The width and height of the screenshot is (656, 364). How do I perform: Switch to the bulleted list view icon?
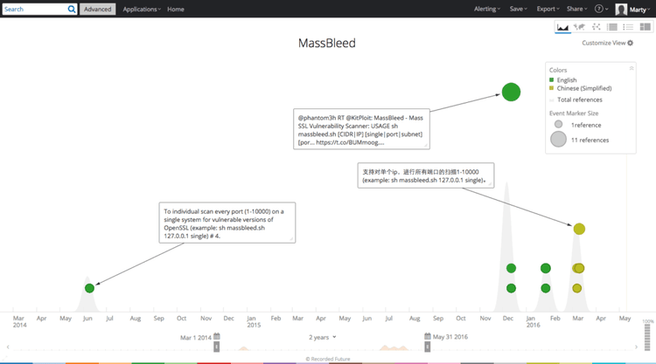coord(629,28)
